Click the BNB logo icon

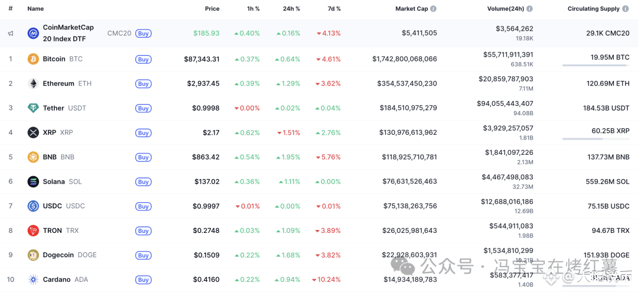click(33, 157)
